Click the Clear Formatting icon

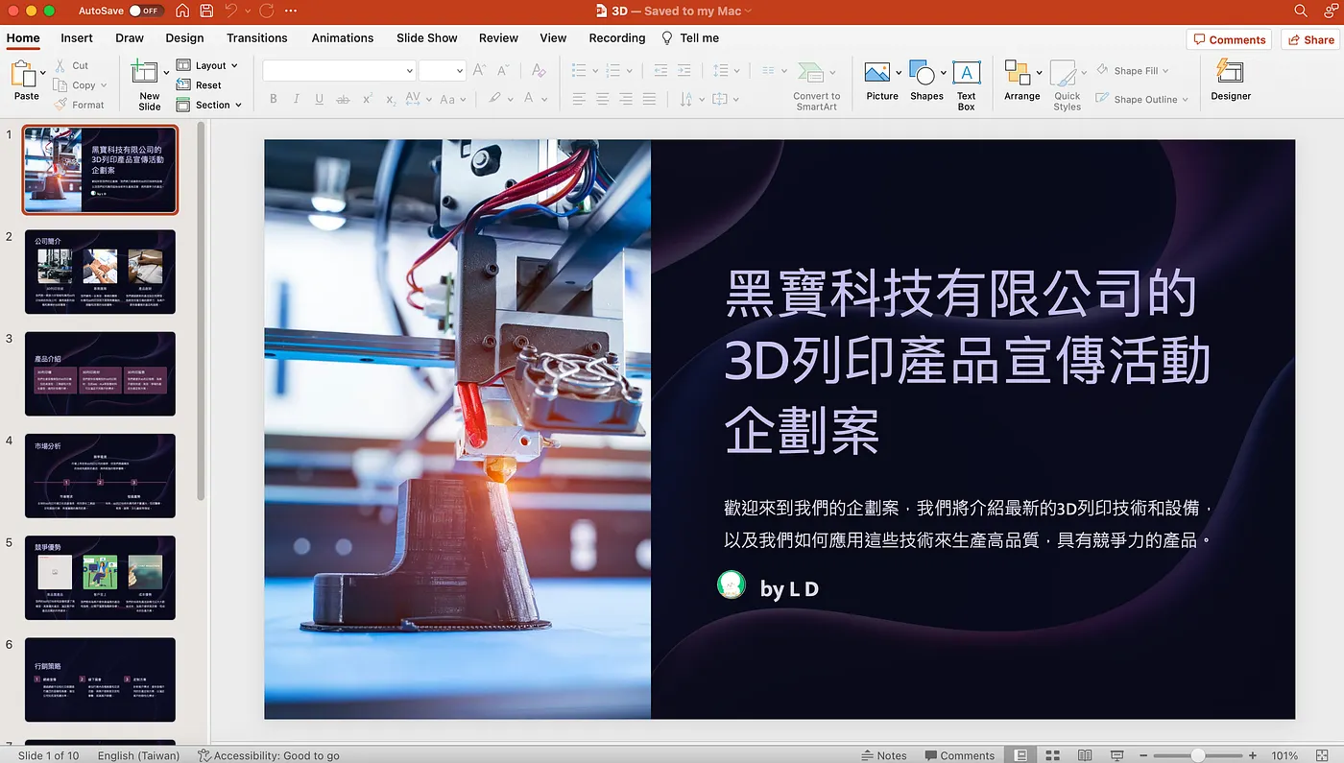click(539, 70)
